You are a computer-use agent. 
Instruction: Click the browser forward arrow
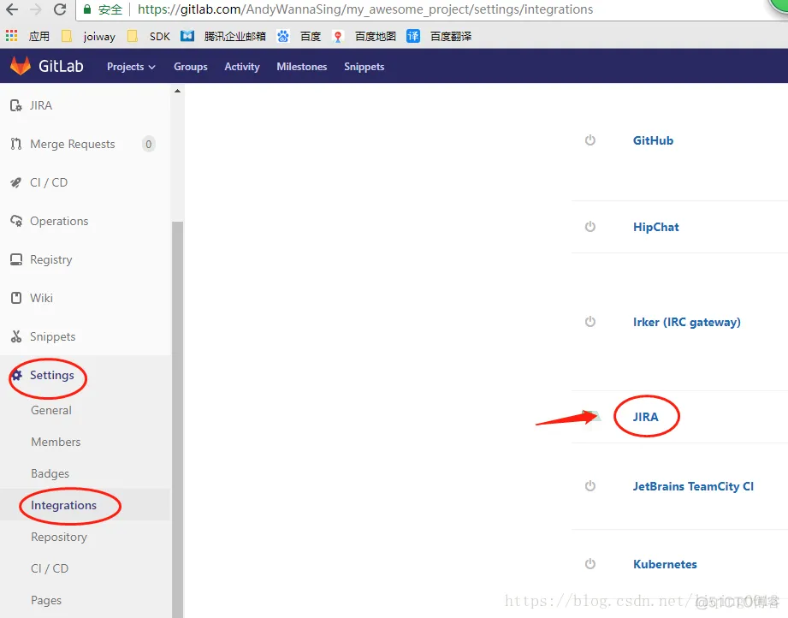36,9
